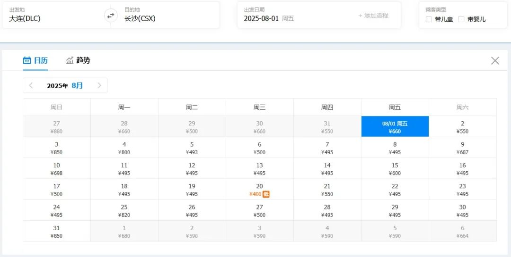Swap departure and destination cities
The width and height of the screenshot is (511, 257).
coord(111,15)
